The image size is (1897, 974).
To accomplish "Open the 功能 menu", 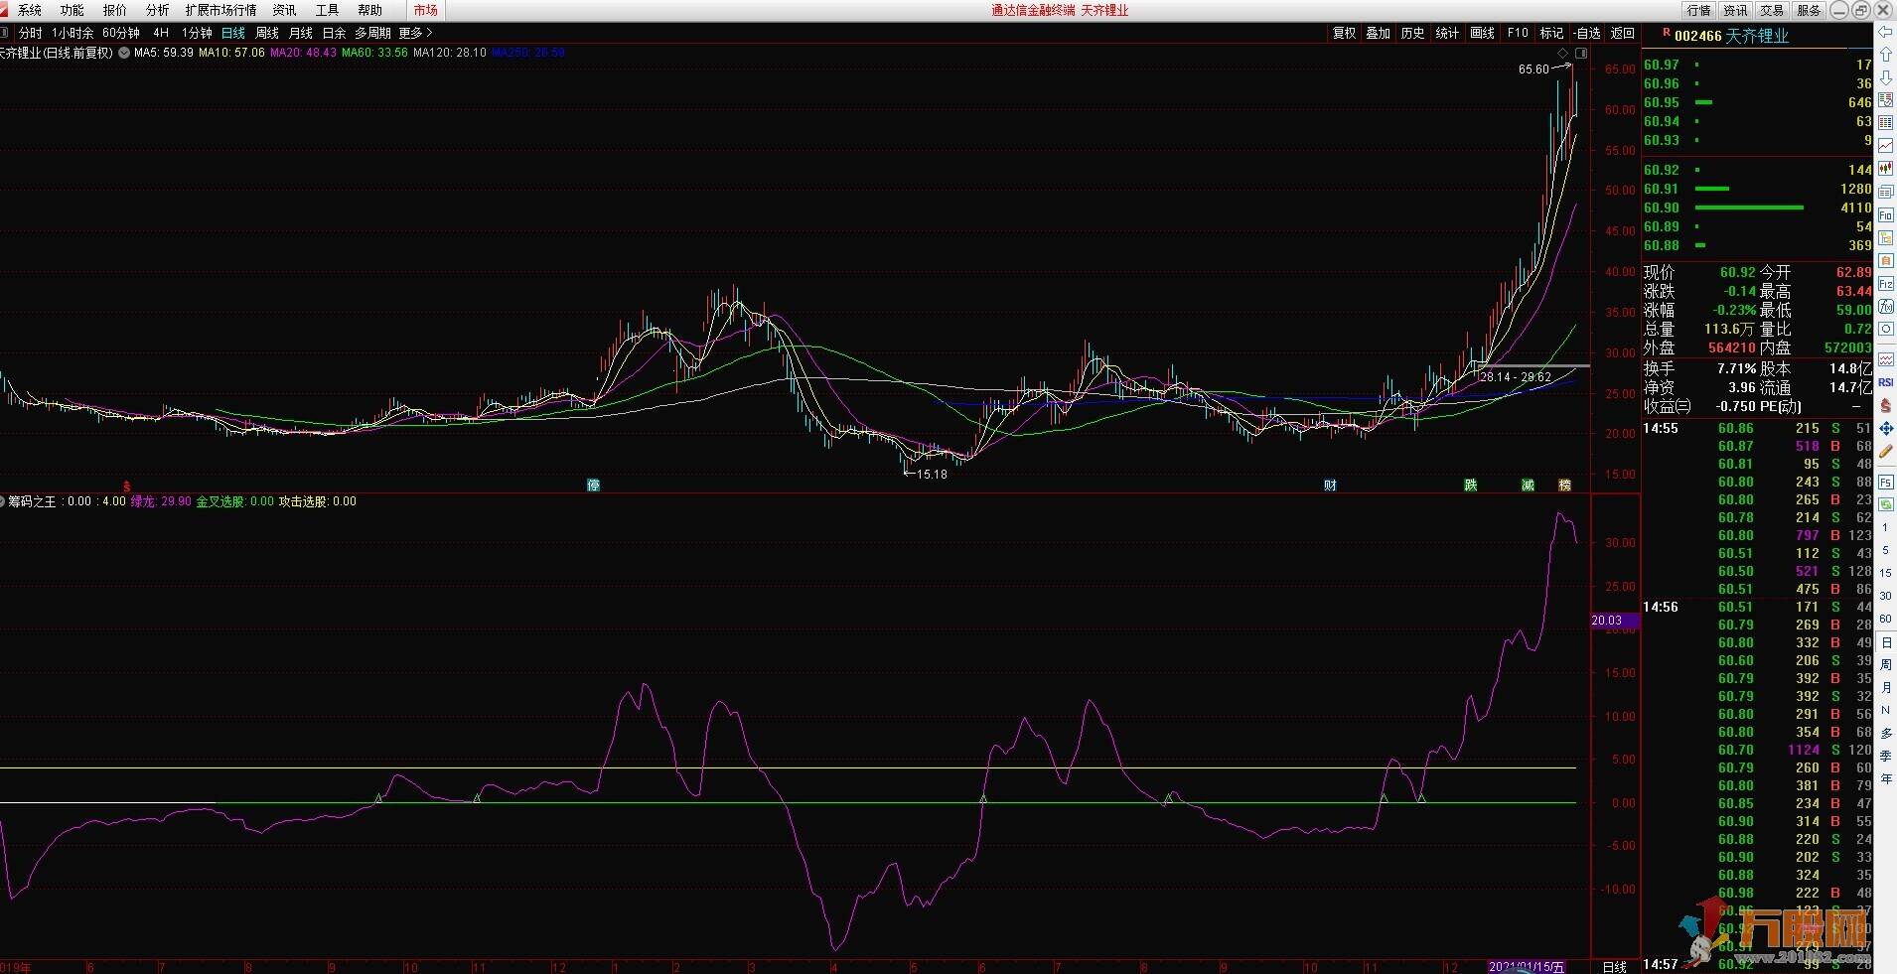I will [x=72, y=10].
